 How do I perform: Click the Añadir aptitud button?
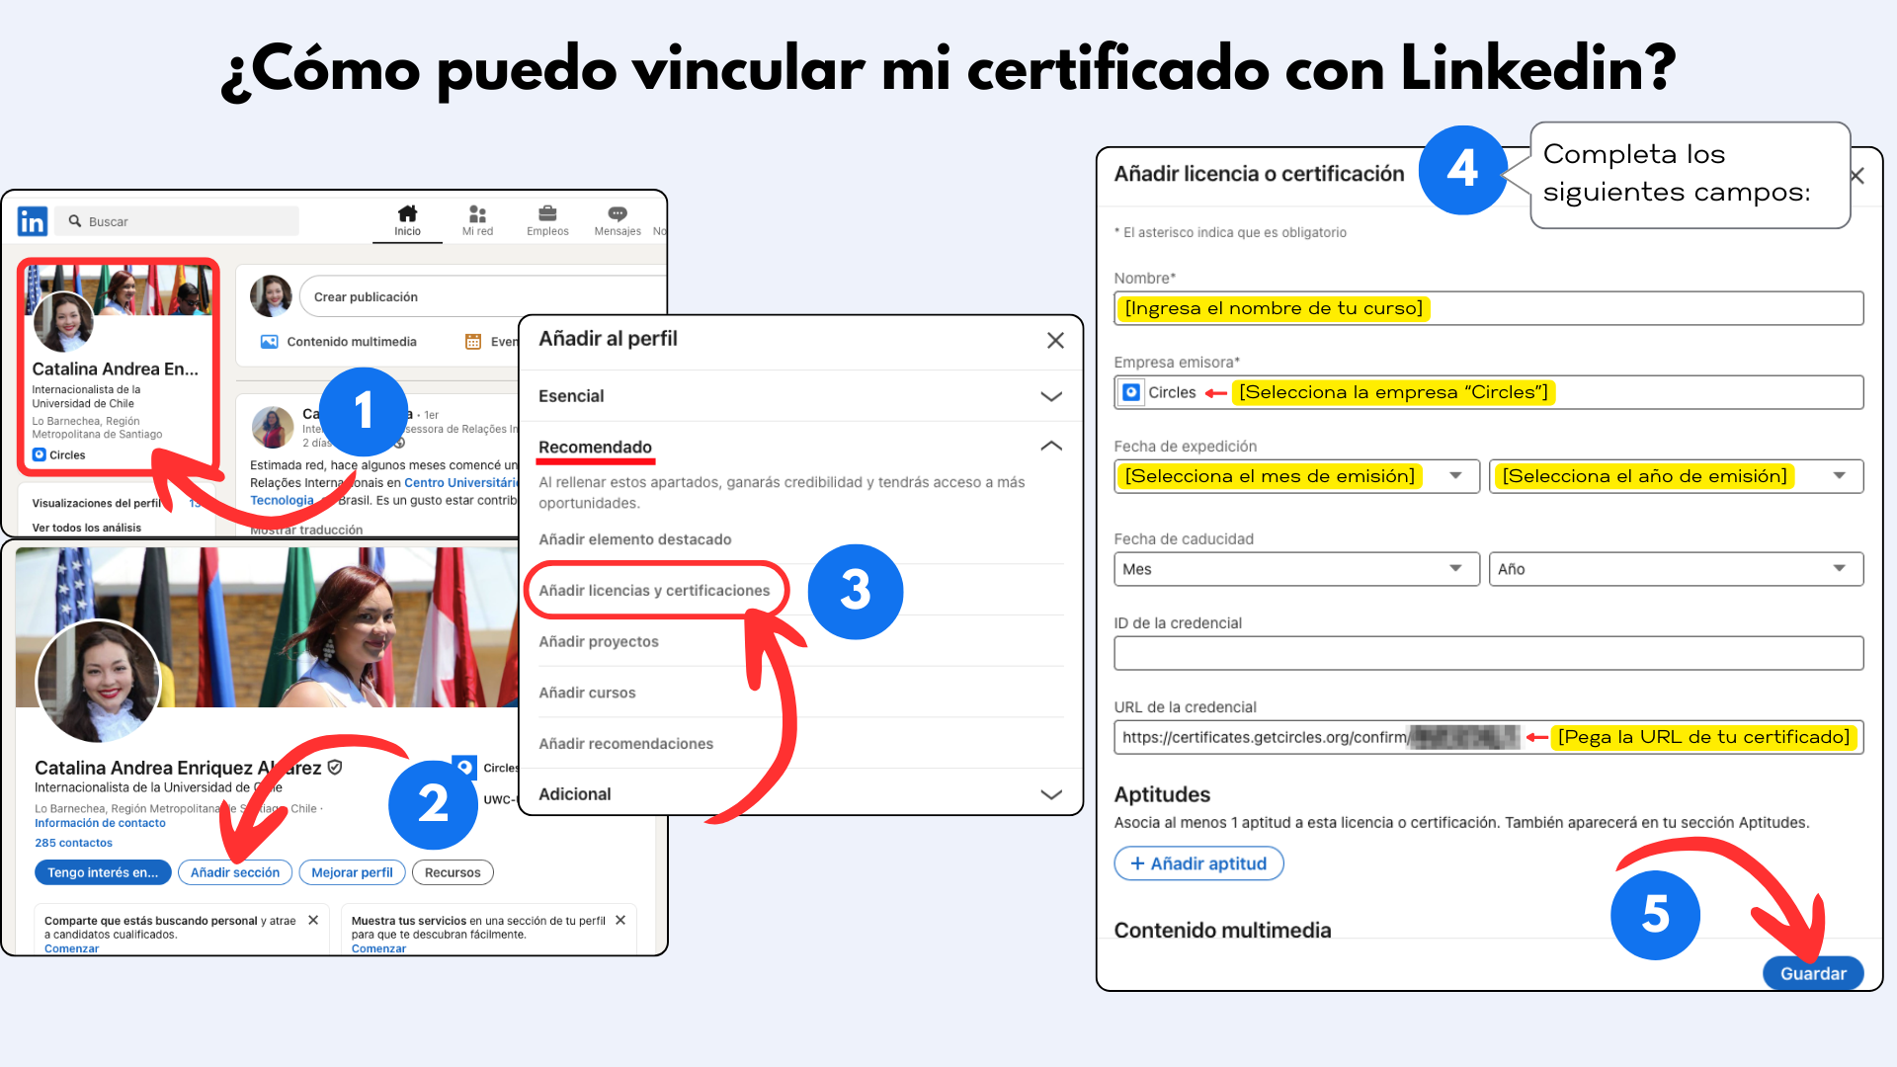[1198, 863]
